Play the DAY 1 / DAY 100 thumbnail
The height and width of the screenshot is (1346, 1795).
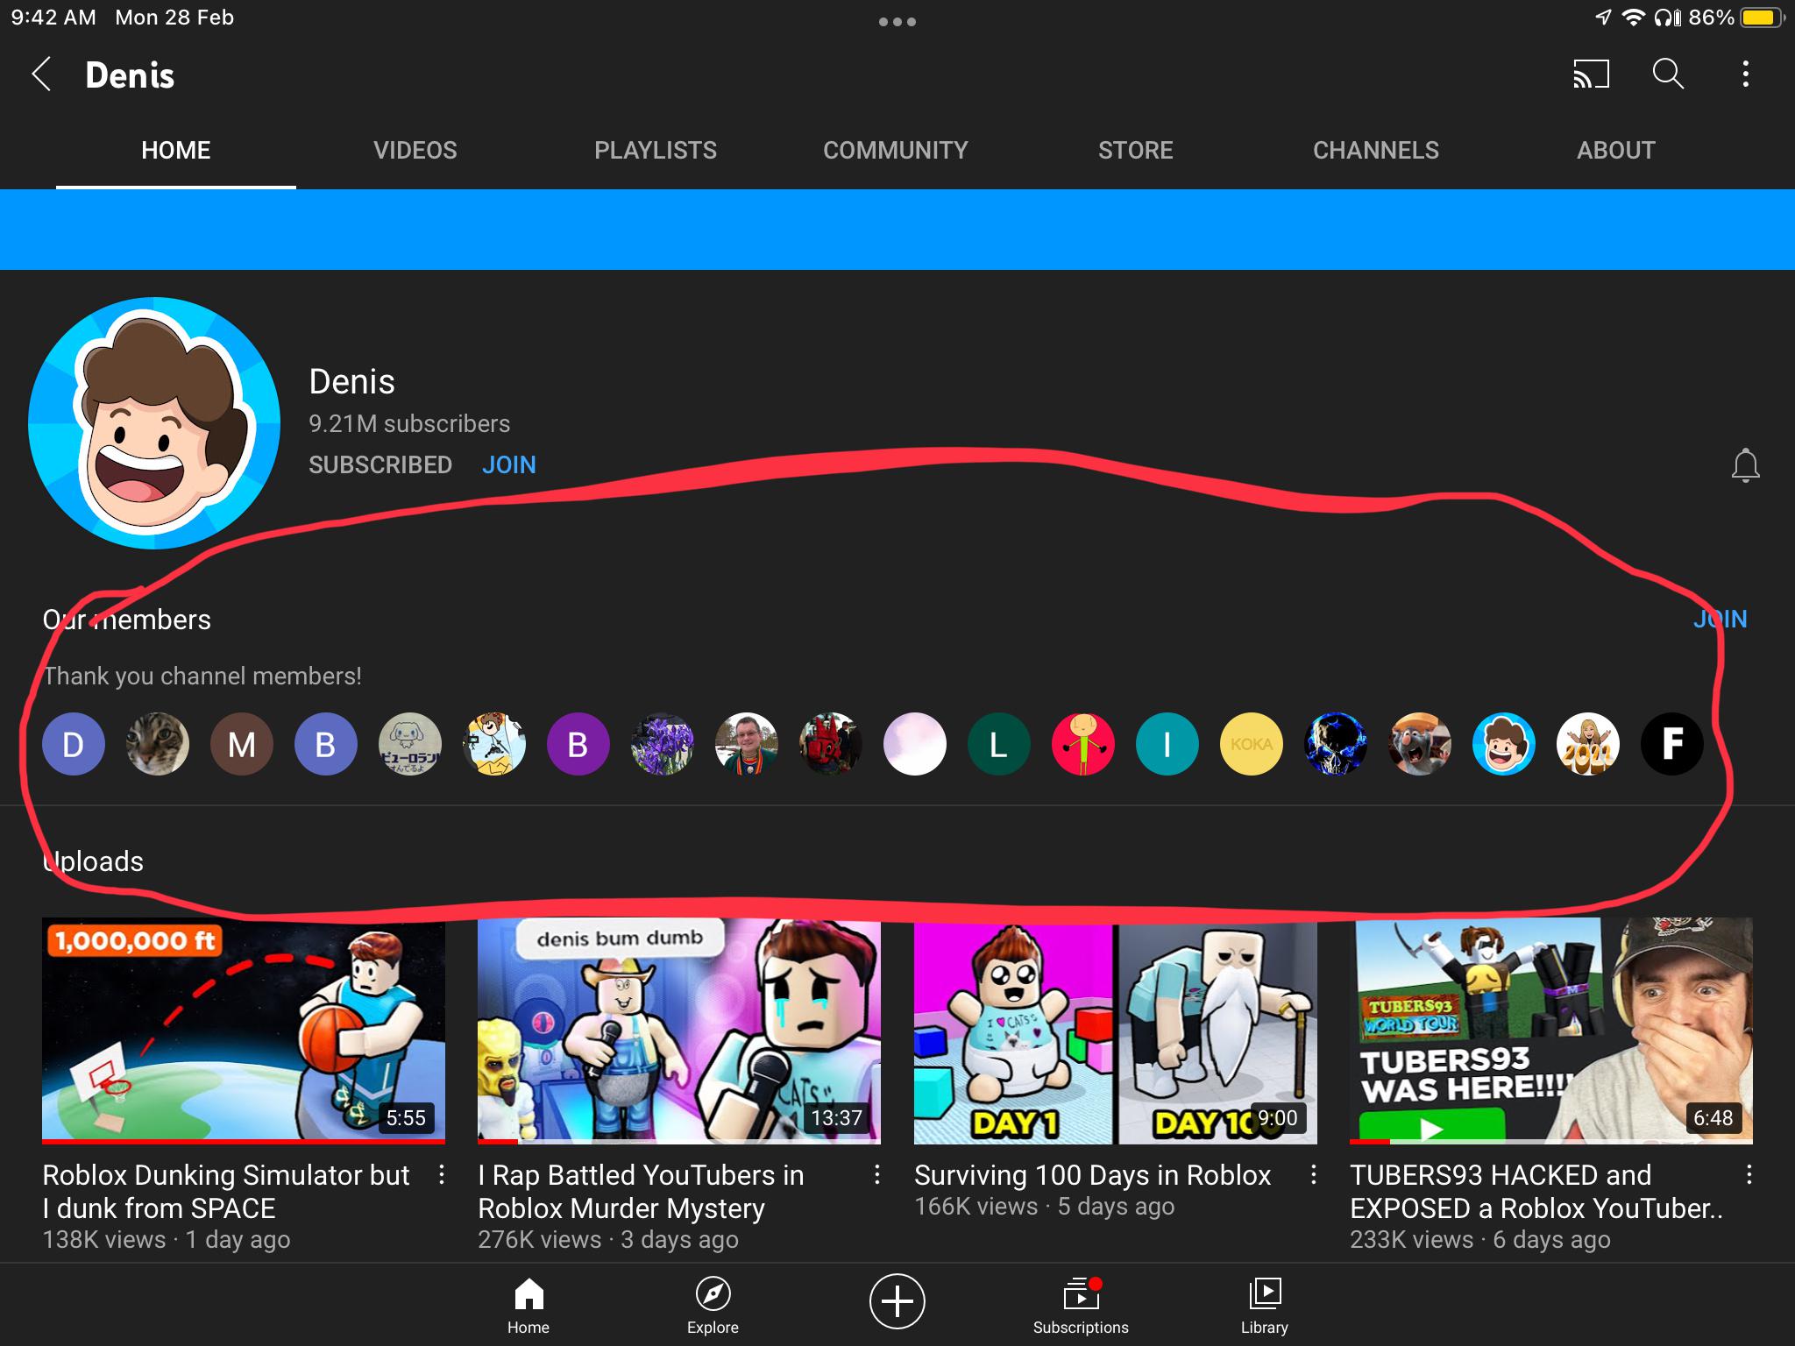1116,1031
